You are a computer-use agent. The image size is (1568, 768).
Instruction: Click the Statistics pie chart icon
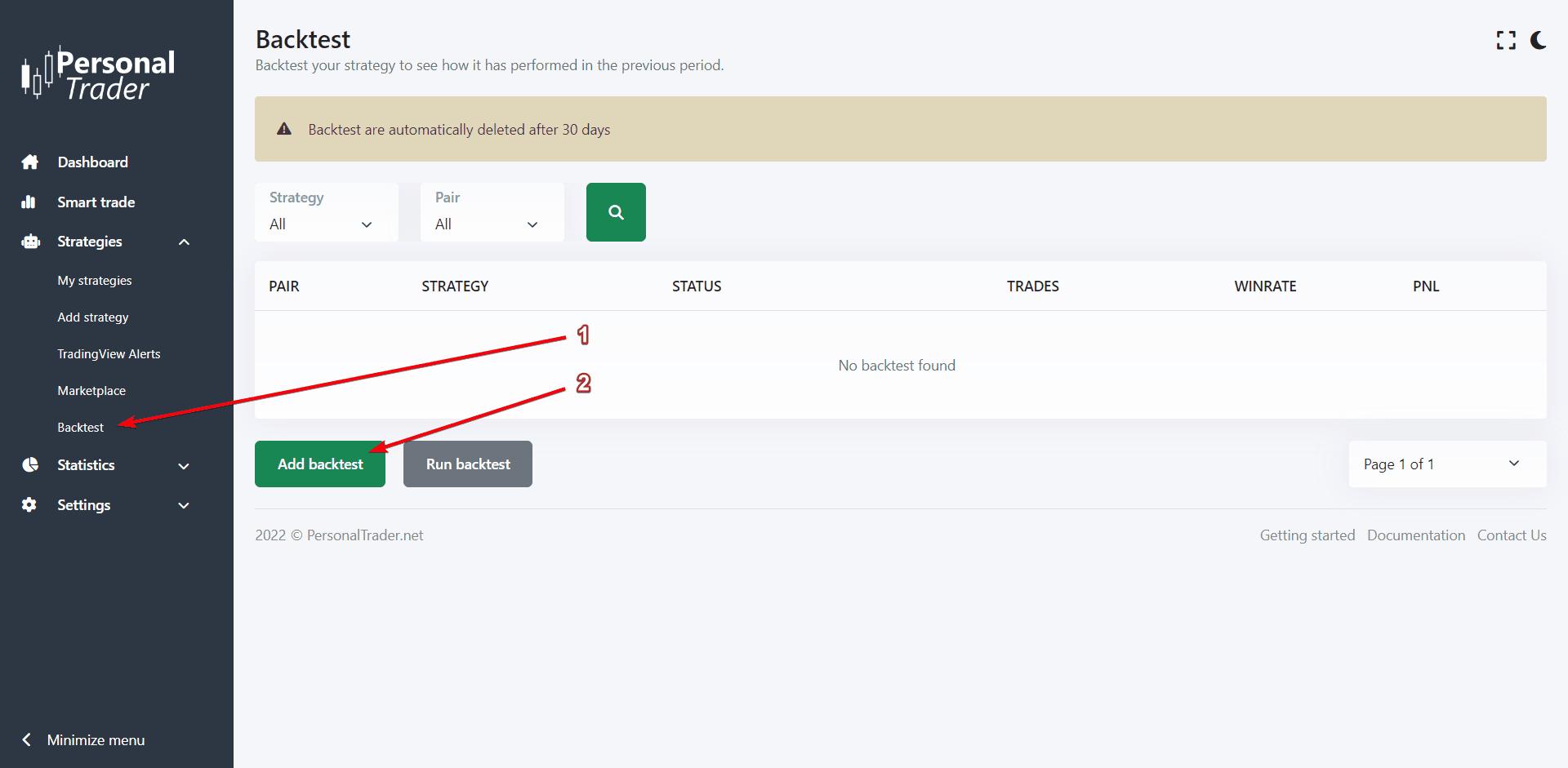[x=30, y=465]
